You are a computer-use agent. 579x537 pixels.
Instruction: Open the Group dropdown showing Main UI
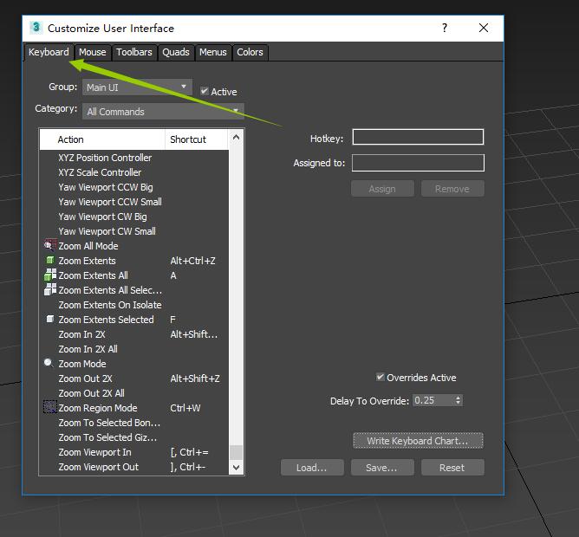137,87
